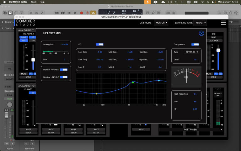Click the MIC / LINE 1 fader handle

[33, 60]
